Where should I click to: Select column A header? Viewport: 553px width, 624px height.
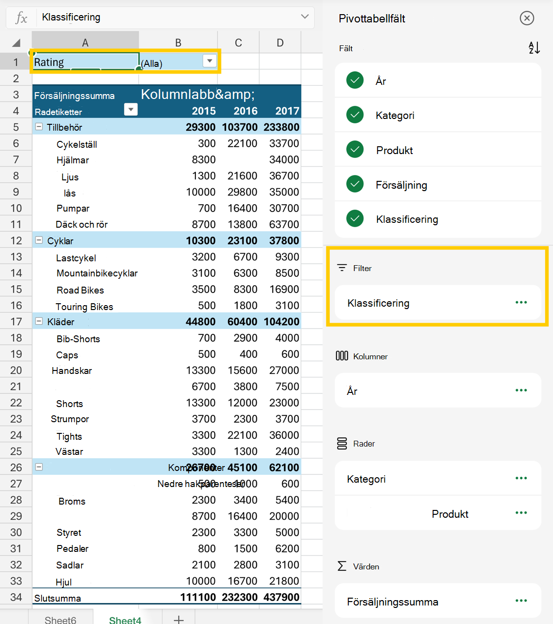[x=85, y=42]
